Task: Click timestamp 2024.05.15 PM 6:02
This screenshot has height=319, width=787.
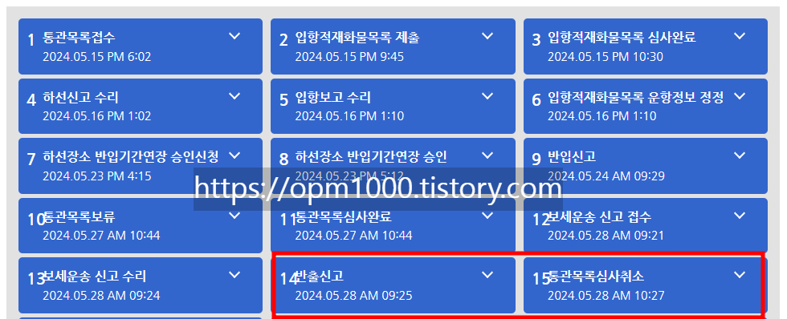Action: tap(97, 57)
